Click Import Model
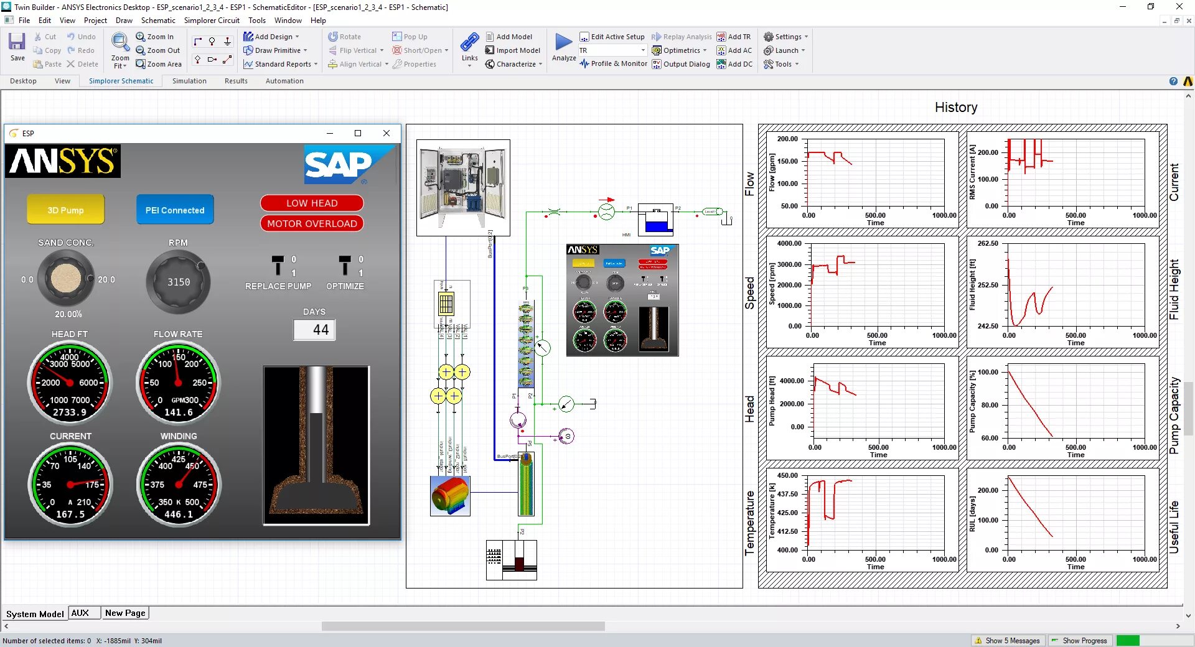 pyautogui.click(x=512, y=50)
